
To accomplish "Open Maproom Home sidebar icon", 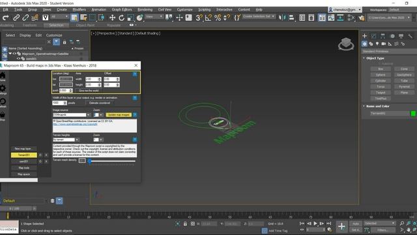I will point(3,76).
